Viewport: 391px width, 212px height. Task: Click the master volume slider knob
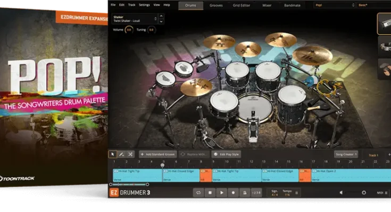point(364,193)
